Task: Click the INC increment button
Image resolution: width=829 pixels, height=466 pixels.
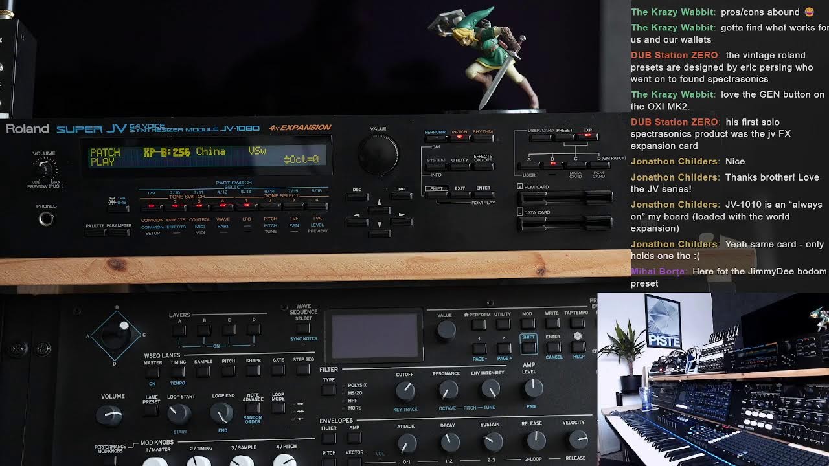Action: click(x=402, y=197)
